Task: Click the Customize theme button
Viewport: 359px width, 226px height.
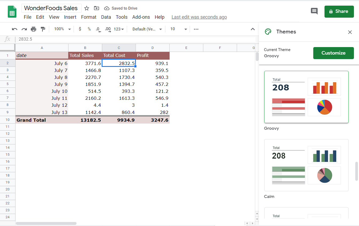Action: [x=333, y=53]
